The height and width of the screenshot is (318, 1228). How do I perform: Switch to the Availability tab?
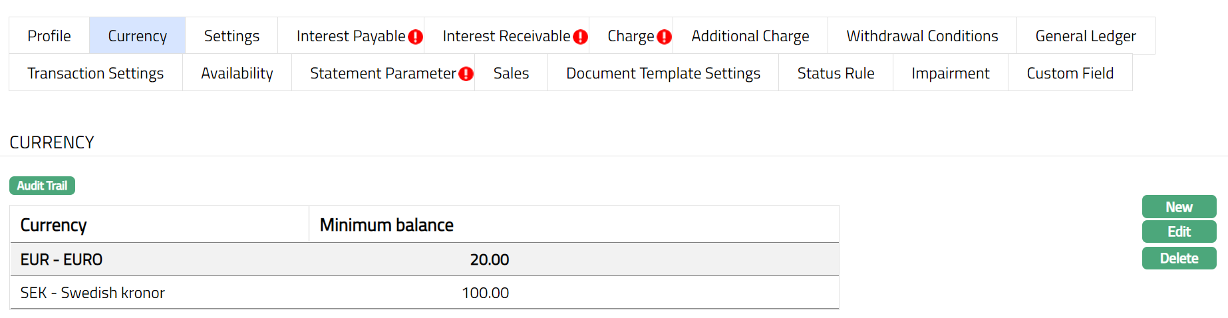pos(237,73)
